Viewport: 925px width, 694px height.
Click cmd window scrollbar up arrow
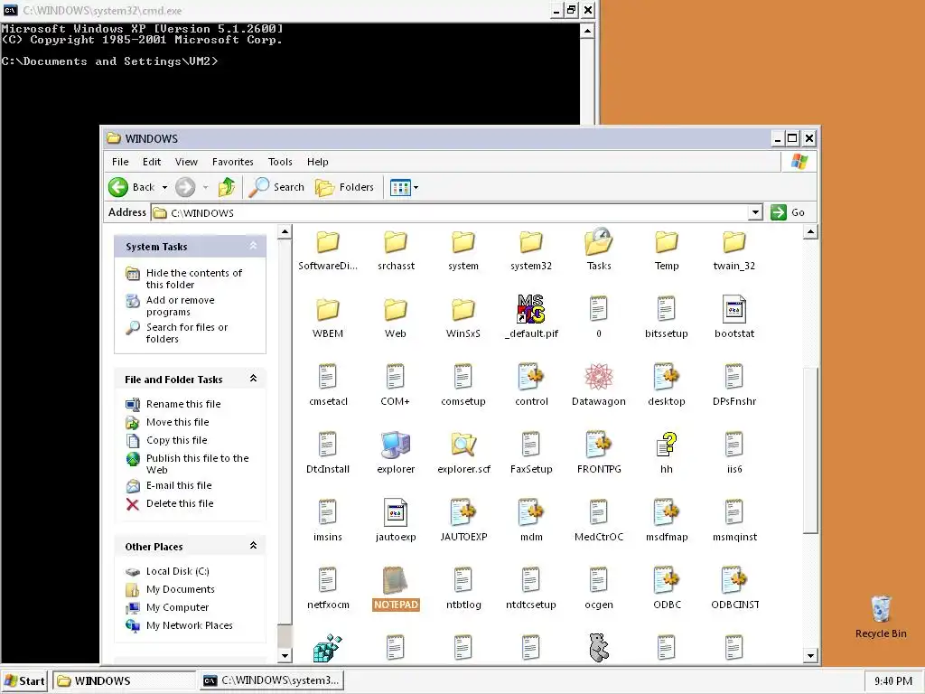click(x=587, y=31)
